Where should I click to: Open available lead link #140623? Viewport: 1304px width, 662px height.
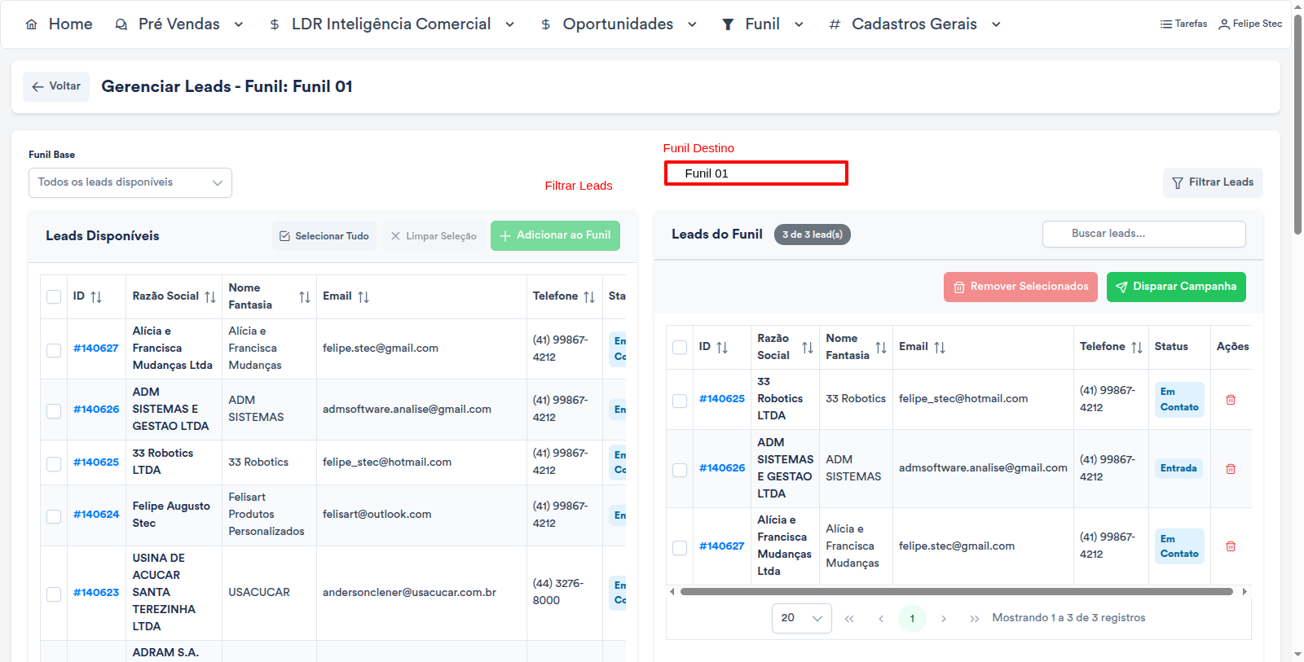(x=96, y=593)
